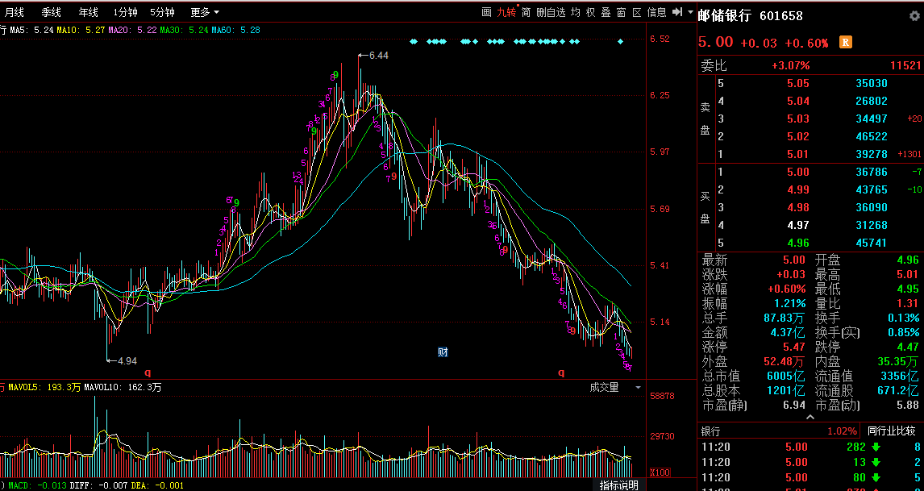Click 删自选 to remove from watchlist
Screen dimensions: 924x491
click(x=551, y=12)
